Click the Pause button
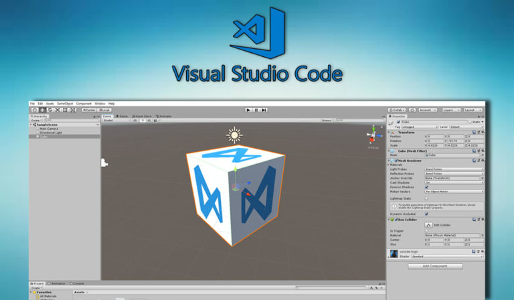 [x=256, y=110]
